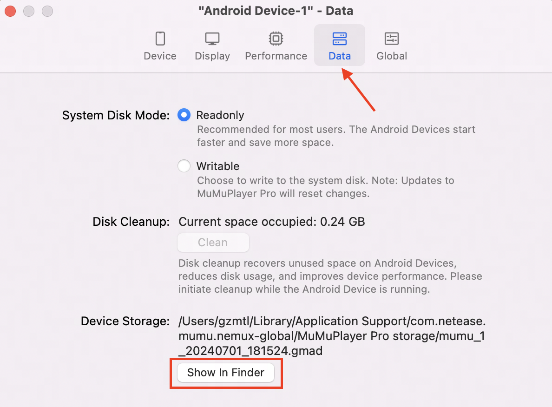This screenshot has width=552, height=407.
Task: Open the Performance chip icon
Action: point(276,39)
